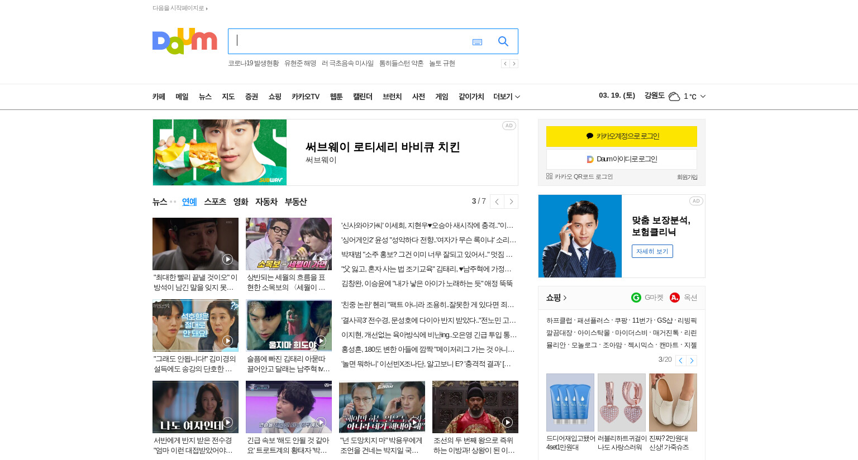858x460 pixels.
Task: Open headline 홍성흔, 180도 변한 아들에
Action: 428,349
